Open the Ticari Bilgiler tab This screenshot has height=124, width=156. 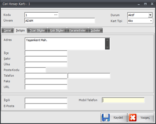pos(37,30)
